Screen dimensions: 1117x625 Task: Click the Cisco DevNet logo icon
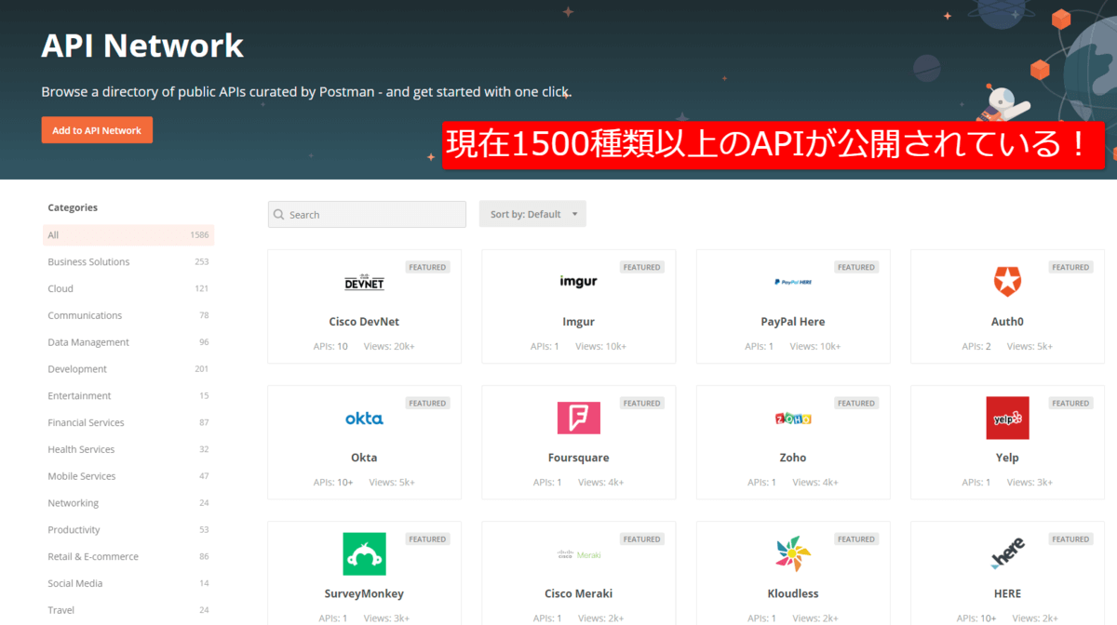(364, 282)
